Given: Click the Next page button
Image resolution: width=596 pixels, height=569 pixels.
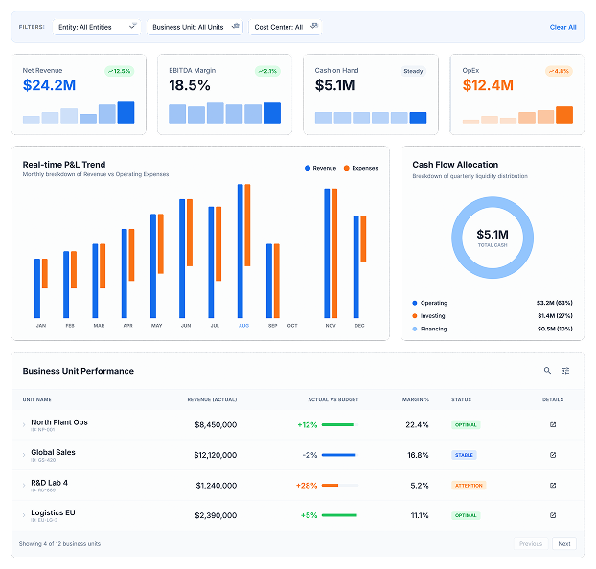Looking at the screenshot, I should pyautogui.click(x=564, y=543).
